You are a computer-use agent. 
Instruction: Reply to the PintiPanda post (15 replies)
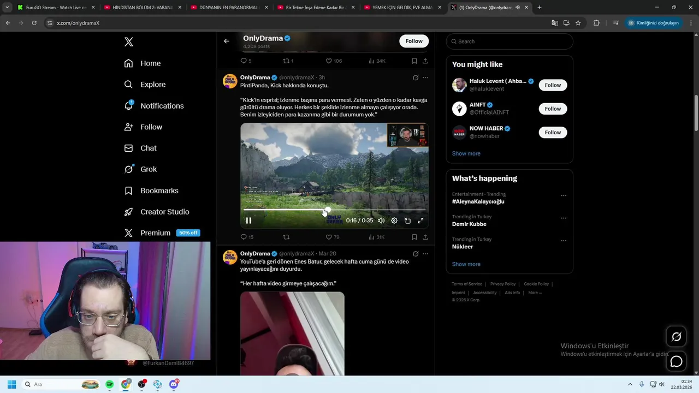(247, 237)
